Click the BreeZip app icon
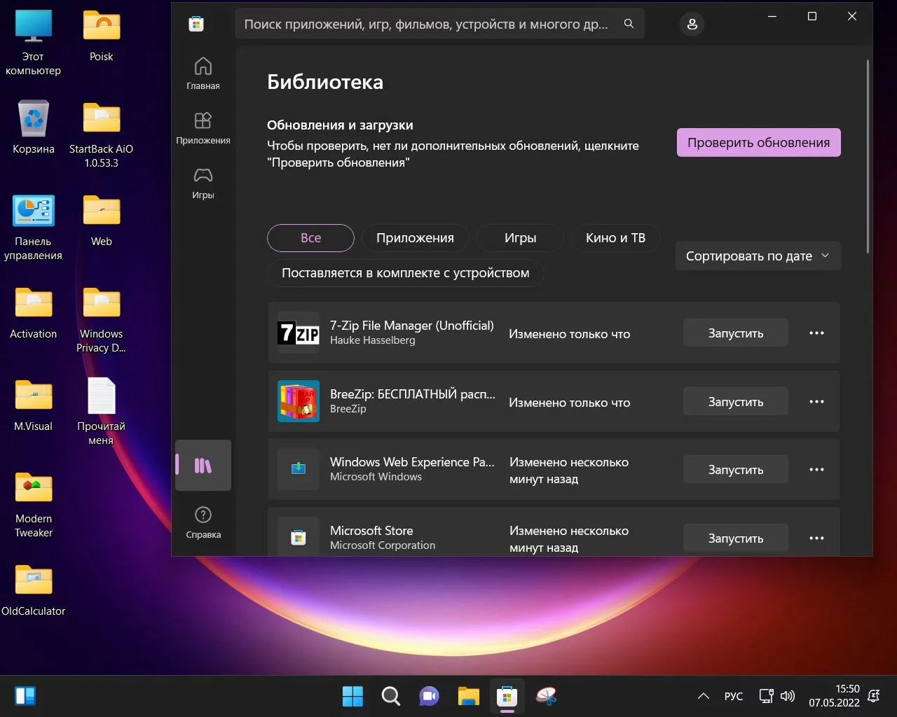Viewport: 897px width, 717px height. 299,401
